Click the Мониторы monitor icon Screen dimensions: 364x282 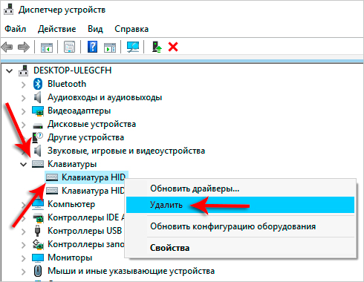[x=38, y=258]
